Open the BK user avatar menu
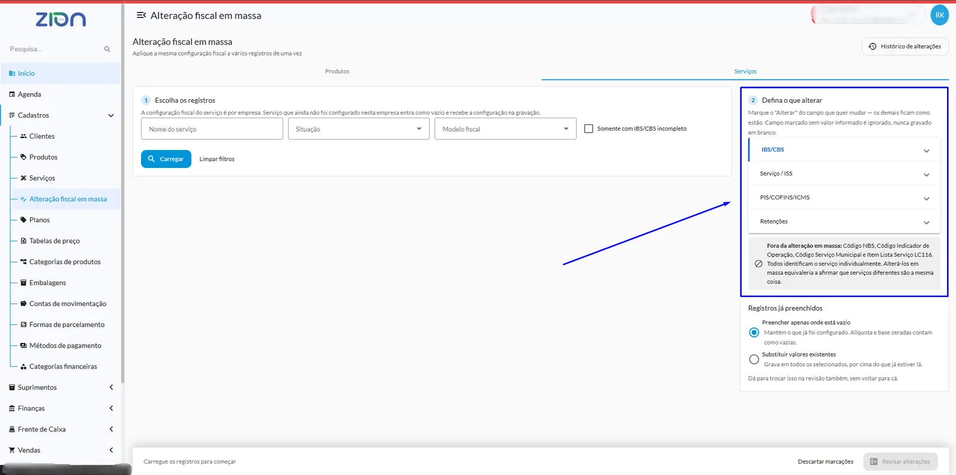Screen dimensions: 956x475 pyautogui.click(x=939, y=15)
